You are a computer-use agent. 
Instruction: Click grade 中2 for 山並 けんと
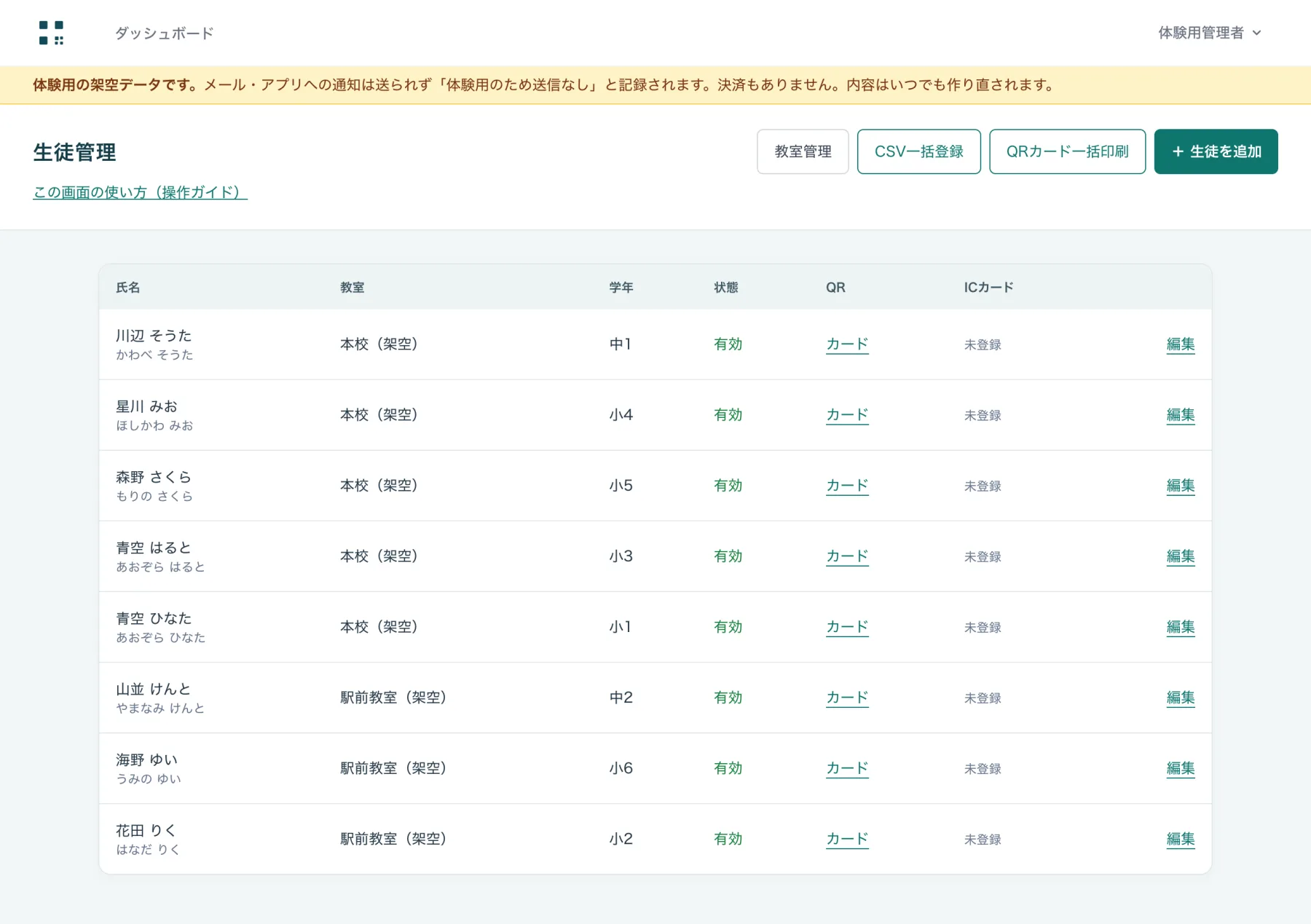pyautogui.click(x=621, y=697)
